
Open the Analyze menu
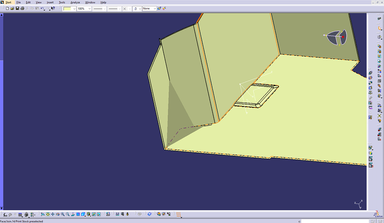click(75, 2)
